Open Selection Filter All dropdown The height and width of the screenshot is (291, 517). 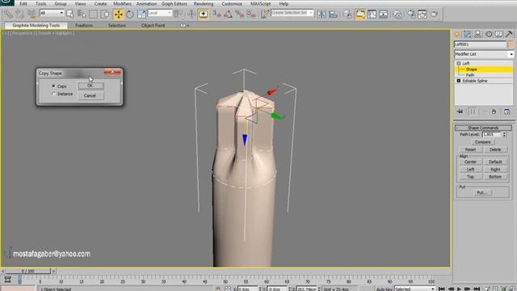pyautogui.click(x=52, y=13)
